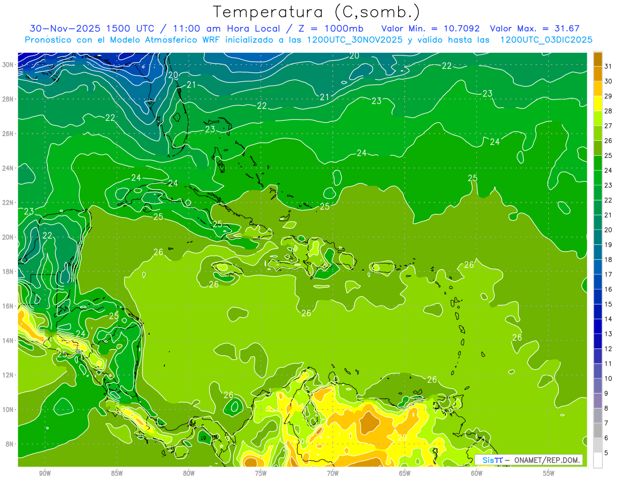Click the colorbar label '10'
This screenshot has height=480, width=622.
click(608, 379)
